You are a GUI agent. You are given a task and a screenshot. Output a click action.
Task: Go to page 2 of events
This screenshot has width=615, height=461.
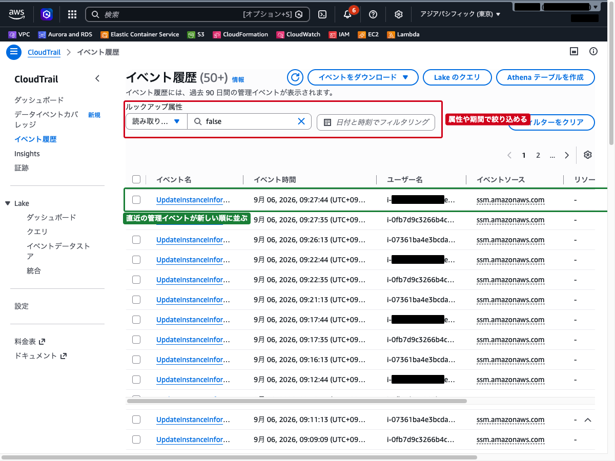pyautogui.click(x=538, y=155)
